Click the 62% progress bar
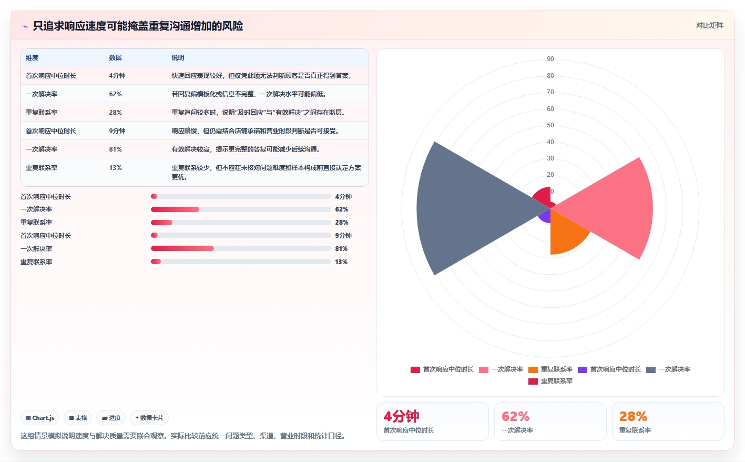This screenshot has height=462, width=745. click(241, 209)
